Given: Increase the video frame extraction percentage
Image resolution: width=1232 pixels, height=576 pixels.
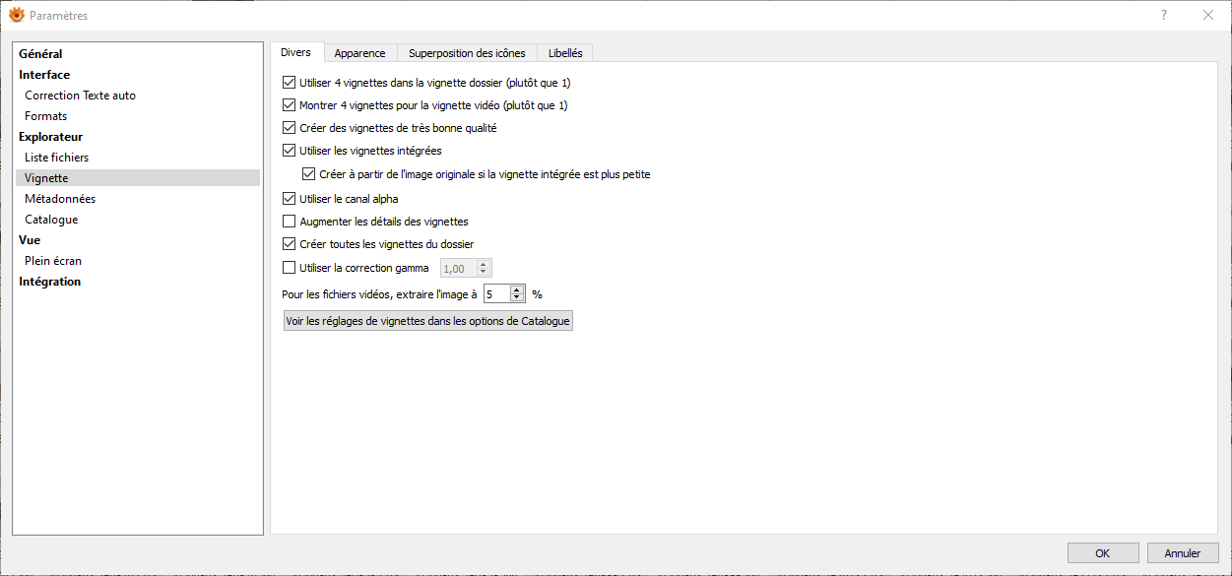Looking at the screenshot, I should point(517,289).
